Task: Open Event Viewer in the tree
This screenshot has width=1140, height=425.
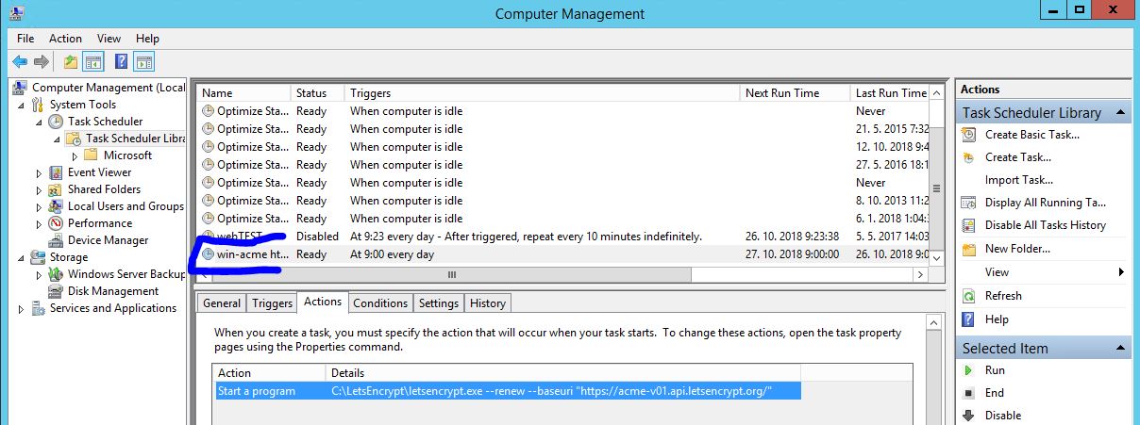Action: 99,172
